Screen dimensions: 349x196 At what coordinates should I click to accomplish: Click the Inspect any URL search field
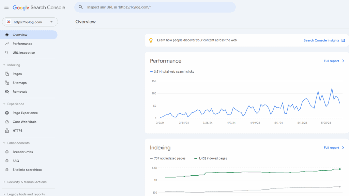155,7
